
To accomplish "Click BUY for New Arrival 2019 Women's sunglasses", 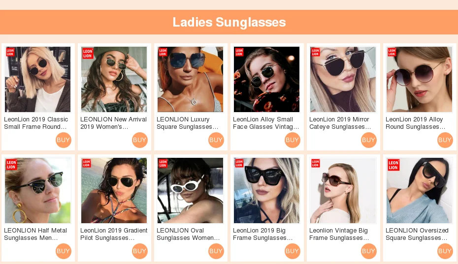I will pyautogui.click(x=140, y=140).
